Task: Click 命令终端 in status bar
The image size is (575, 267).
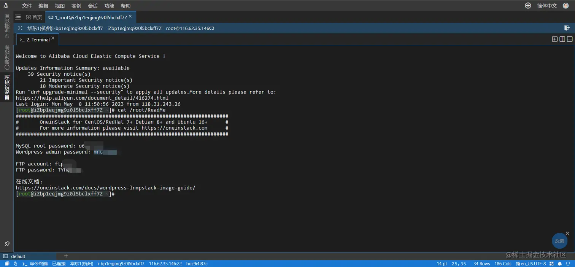Action: coord(35,264)
